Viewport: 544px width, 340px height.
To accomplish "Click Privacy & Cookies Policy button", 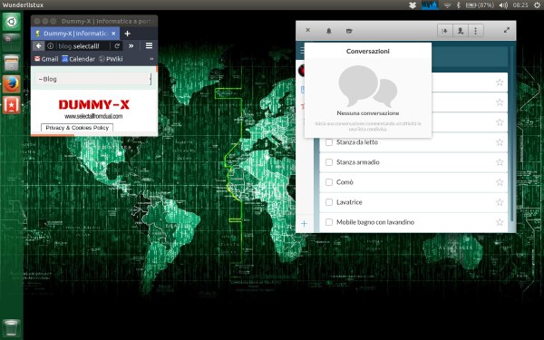I will coord(77,128).
